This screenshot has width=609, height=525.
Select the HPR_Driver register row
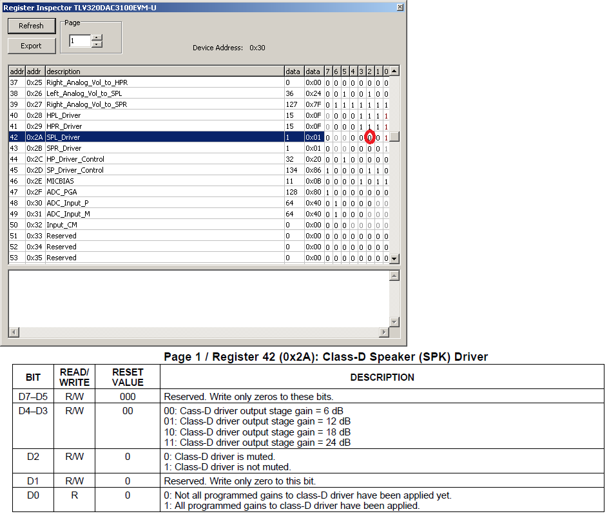[199, 126]
